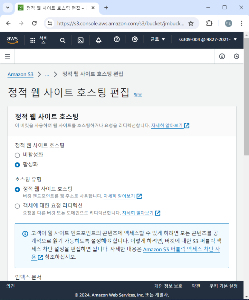Go forward in the browser
The width and height of the screenshot is (249, 300).
21,23
